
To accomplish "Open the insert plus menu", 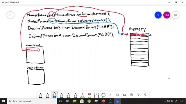I will 131,95.
